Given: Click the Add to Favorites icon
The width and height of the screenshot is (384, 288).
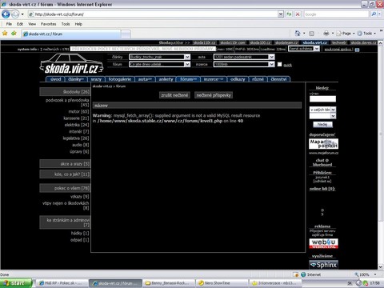Looking at the screenshot, I should (x=14, y=34).
